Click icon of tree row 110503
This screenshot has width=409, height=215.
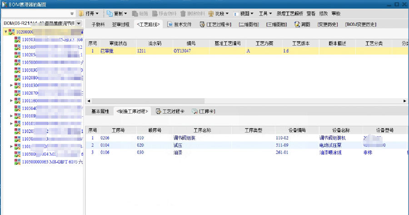(x=17, y=39)
